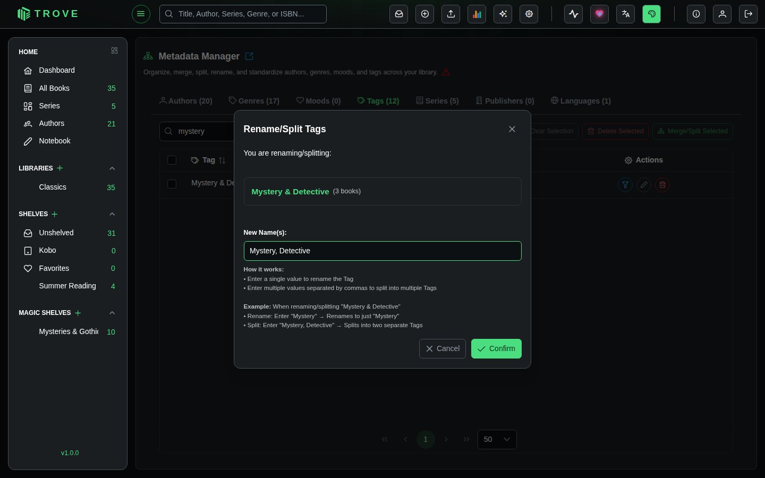The height and width of the screenshot is (478, 765).
Task: Cancel the Rename/Split Tags dialog
Action: [443, 348]
